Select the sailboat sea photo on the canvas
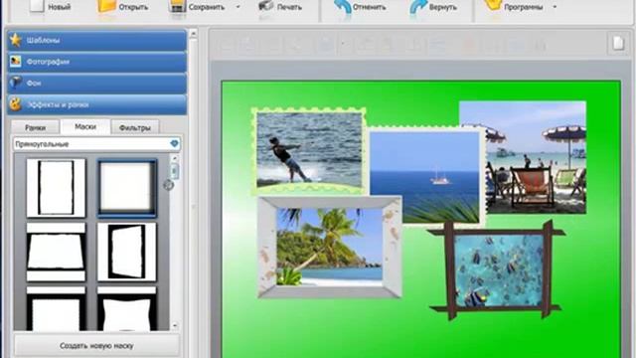The height and width of the screenshot is (358, 636). point(424,177)
